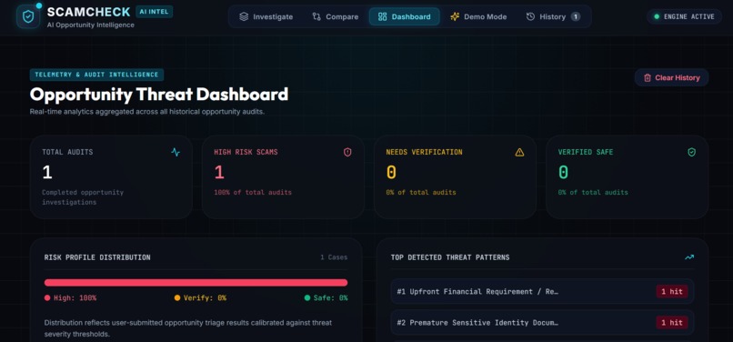733x342 pixels.
Task: Click the 'Verify: 0%' legend entry
Action: click(x=200, y=297)
